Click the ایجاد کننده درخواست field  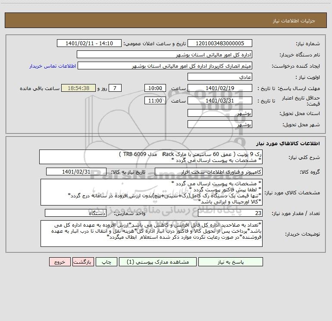(165, 65)
